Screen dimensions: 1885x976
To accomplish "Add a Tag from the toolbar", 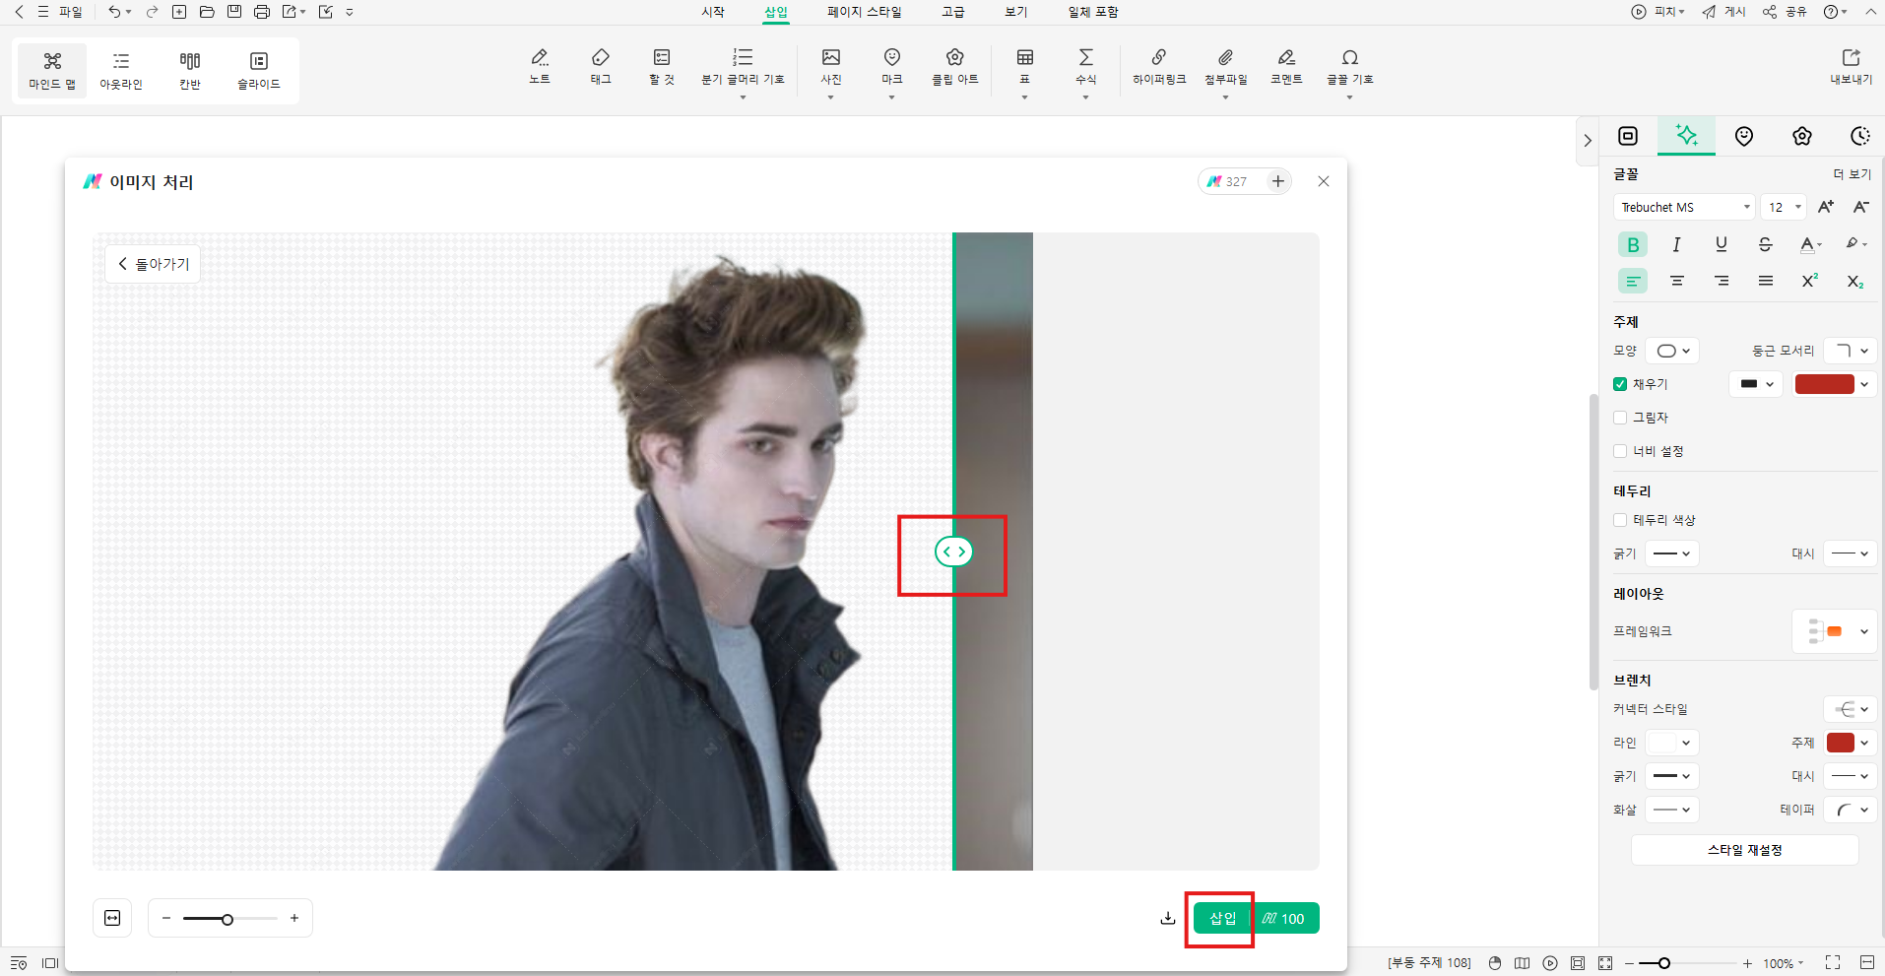I will click(601, 66).
